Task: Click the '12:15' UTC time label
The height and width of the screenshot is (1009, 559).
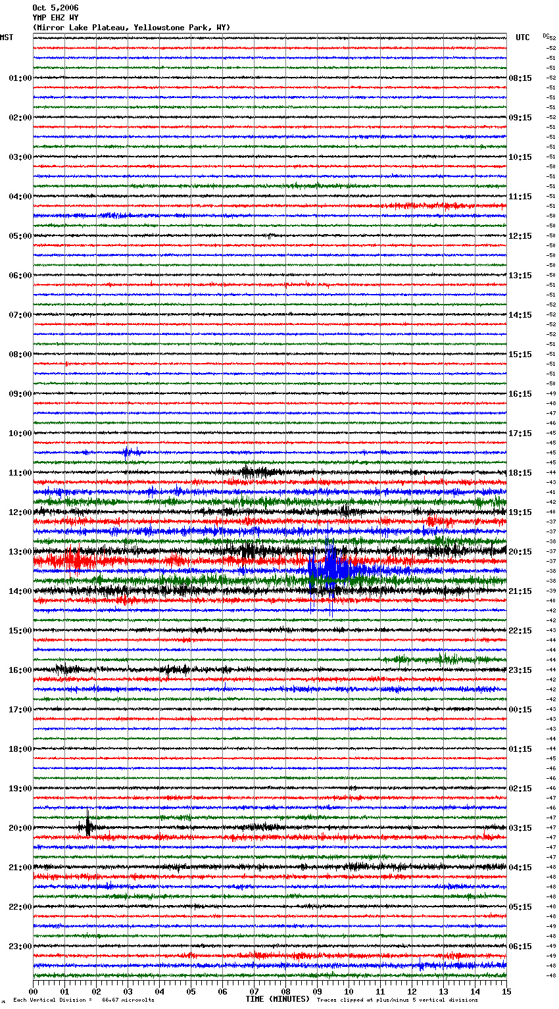Action: pyautogui.click(x=520, y=236)
